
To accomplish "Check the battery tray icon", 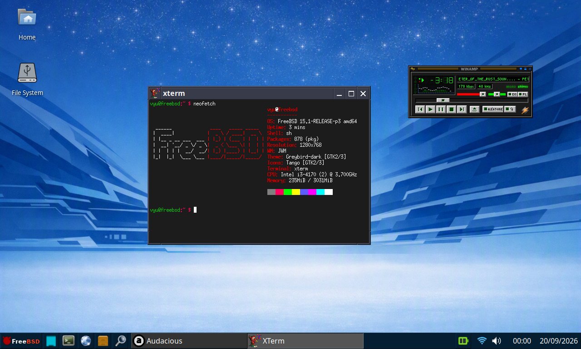I will [463, 341].
